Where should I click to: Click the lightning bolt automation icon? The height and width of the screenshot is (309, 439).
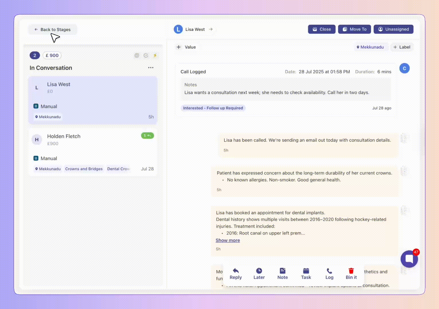pyautogui.click(x=155, y=56)
